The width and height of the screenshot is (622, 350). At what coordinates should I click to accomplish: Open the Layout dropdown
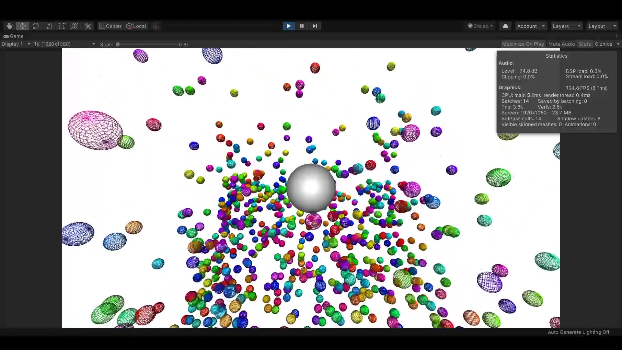[602, 26]
